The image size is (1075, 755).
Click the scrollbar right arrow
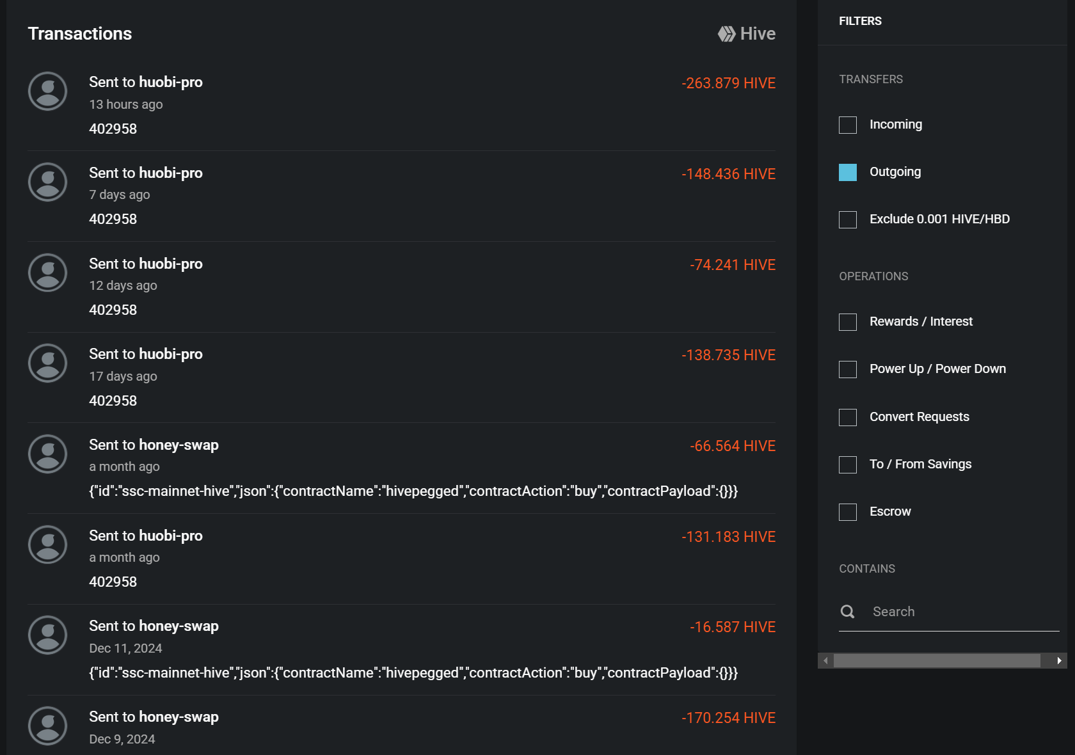(1059, 661)
